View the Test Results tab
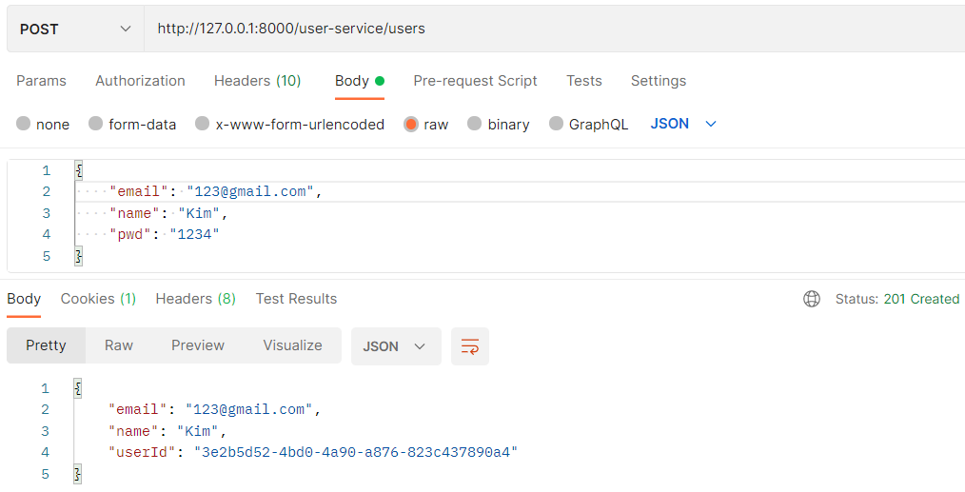This screenshot has width=965, height=492. click(x=297, y=299)
